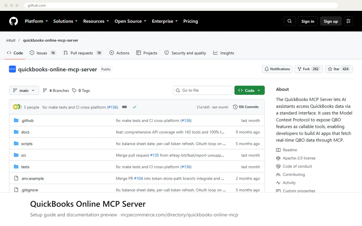Screen dimensions: 362x226
Task: Open the search magnifier icon
Action: [290, 21]
